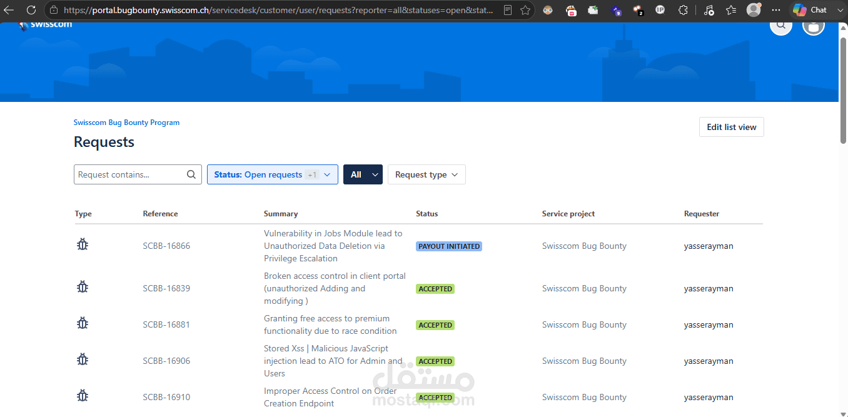Click the Service project column header

click(x=568, y=214)
